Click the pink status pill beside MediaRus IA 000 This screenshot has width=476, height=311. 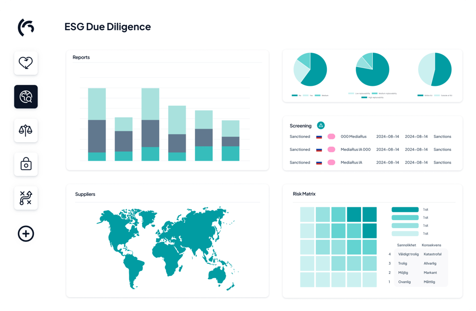tap(331, 149)
